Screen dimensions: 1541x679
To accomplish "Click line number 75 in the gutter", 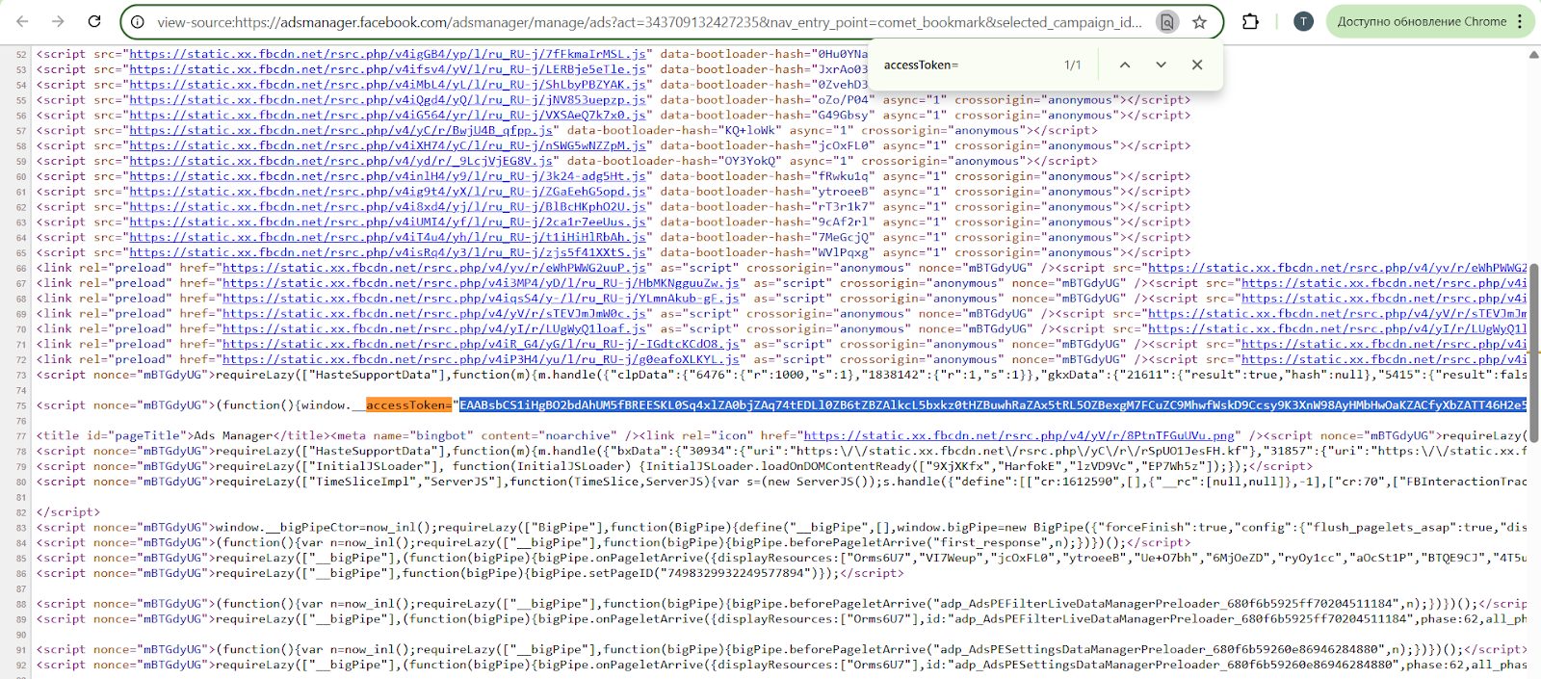I will [x=21, y=406].
